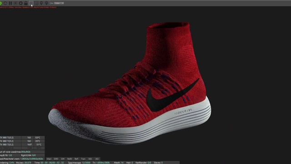
Task: Click the Mesh: 14 readout
Action: pyautogui.click(x=119, y=163)
